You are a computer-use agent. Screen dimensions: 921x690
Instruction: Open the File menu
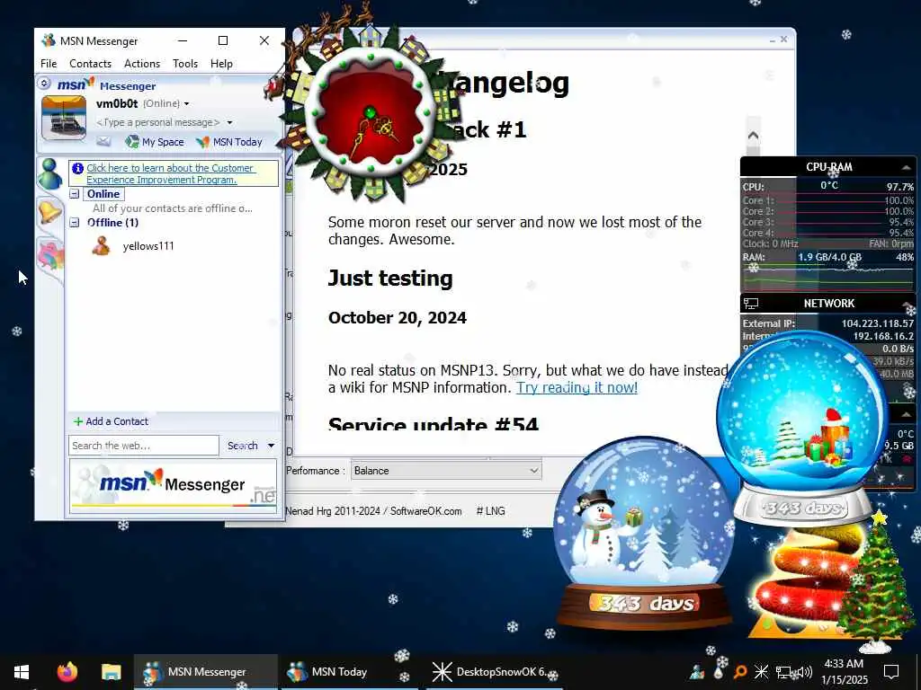[49, 64]
